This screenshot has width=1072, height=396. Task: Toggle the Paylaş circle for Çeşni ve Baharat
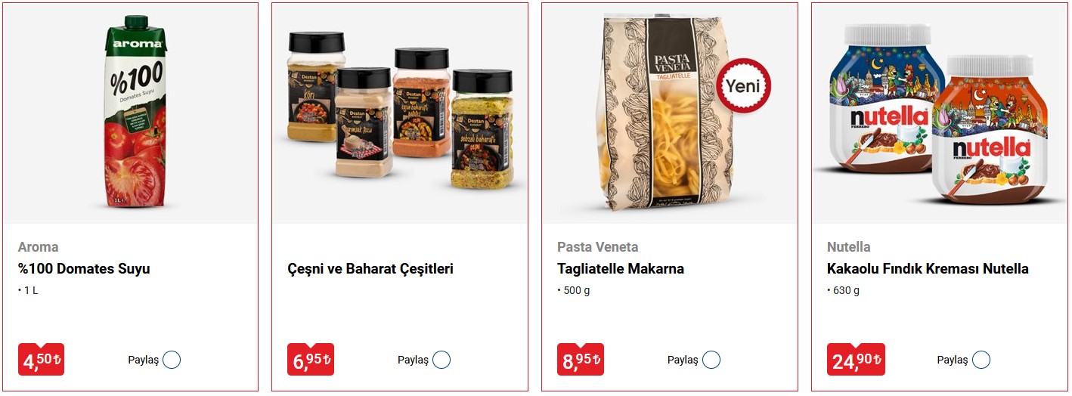(x=442, y=360)
